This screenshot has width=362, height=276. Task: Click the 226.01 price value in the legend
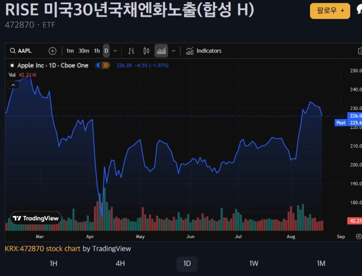pyautogui.click(x=124, y=65)
